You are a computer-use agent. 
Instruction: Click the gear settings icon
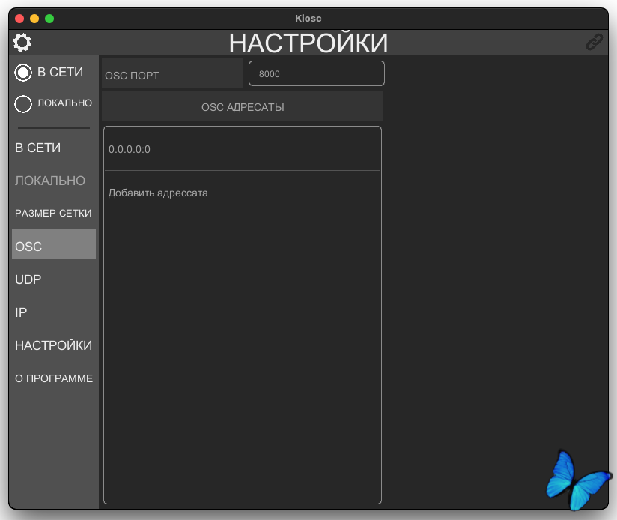coord(22,43)
